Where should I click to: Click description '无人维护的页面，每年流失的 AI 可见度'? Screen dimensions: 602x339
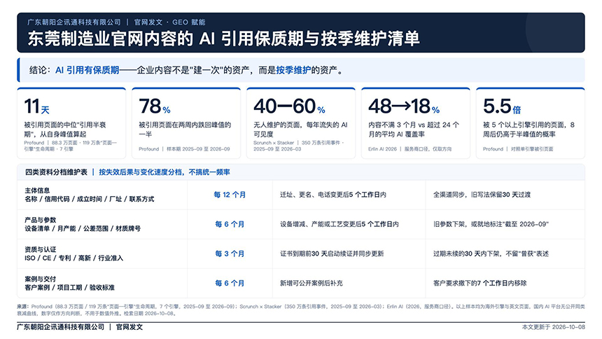(300, 130)
